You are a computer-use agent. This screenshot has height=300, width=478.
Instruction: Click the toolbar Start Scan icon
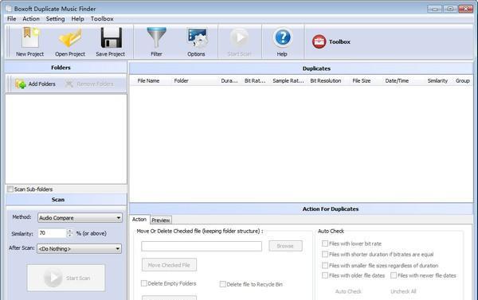coord(239,37)
